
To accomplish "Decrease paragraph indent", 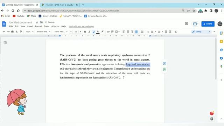I will point(166,32).
